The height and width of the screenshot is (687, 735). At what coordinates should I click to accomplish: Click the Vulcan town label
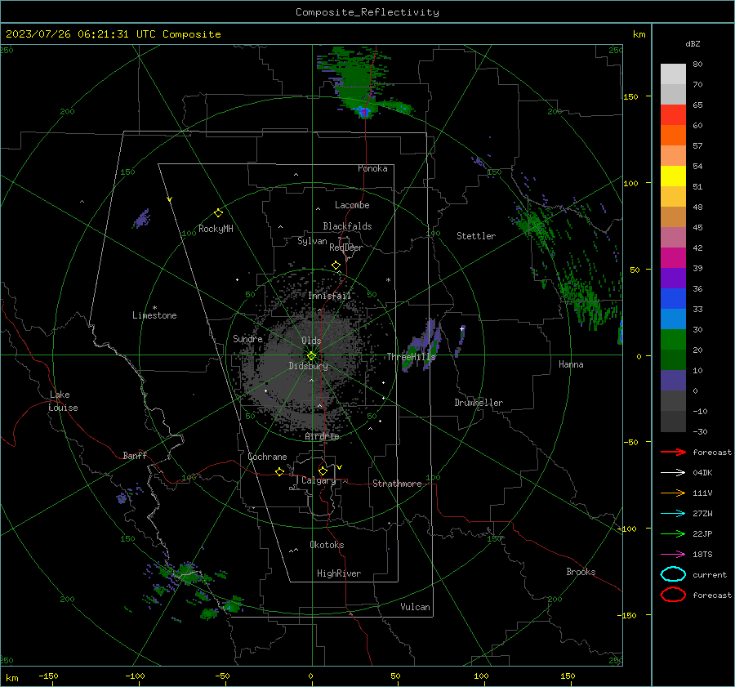click(415, 607)
